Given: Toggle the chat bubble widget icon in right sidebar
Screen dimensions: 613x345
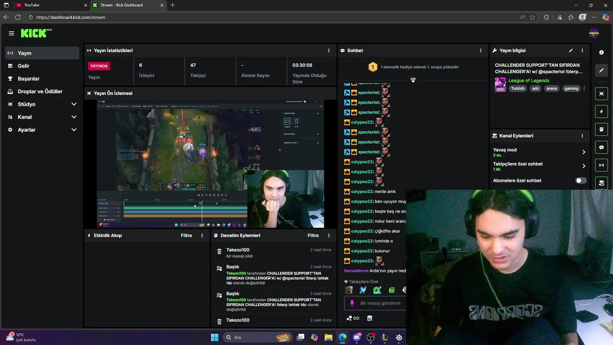Looking at the screenshot, I should pyautogui.click(x=602, y=147).
